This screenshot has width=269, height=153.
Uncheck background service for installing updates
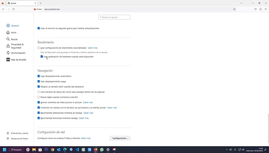38,28
